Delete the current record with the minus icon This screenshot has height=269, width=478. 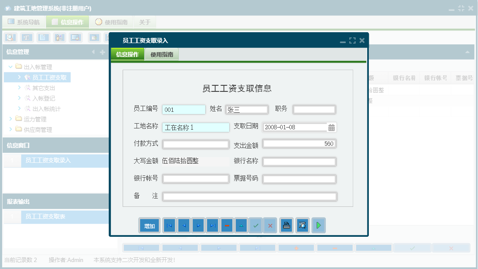pyautogui.click(x=227, y=225)
